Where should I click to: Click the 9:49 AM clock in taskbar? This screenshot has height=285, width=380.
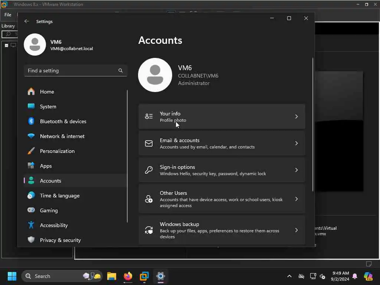341,273
